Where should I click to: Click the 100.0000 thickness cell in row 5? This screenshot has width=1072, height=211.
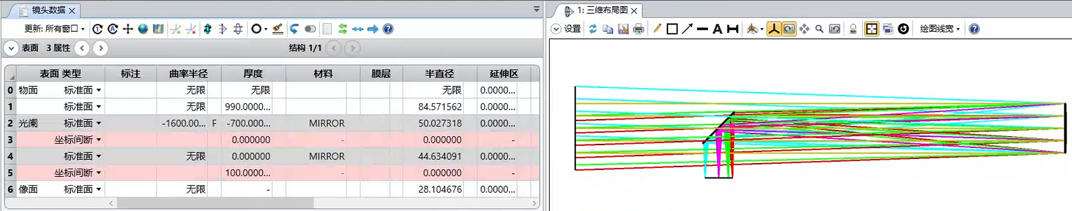coord(247,173)
